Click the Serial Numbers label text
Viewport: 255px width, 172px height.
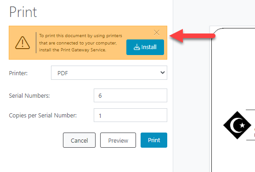pyautogui.click(x=29, y=96)
